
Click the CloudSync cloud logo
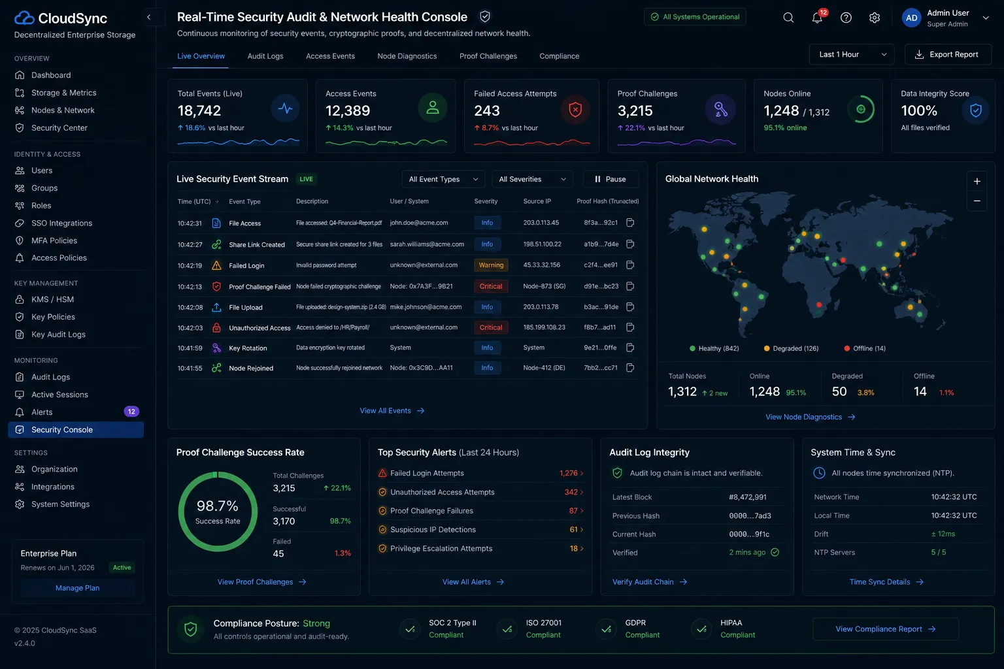click(x=24, y=18)
